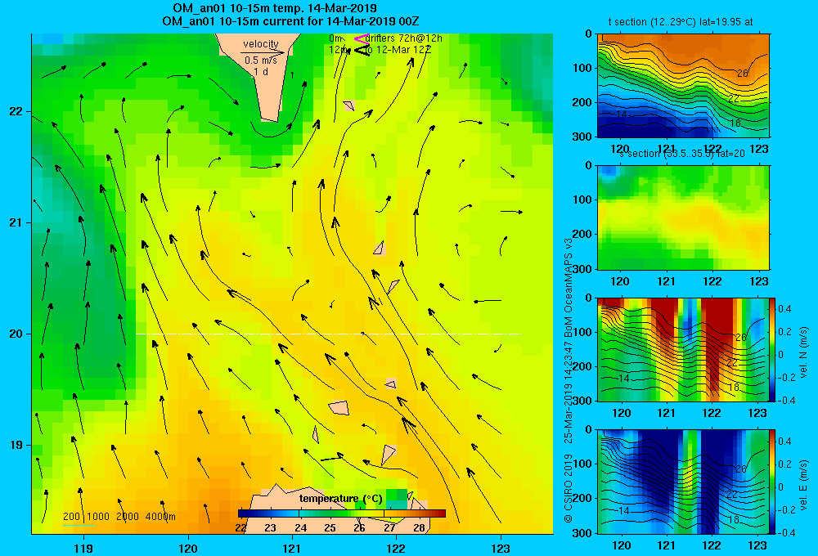Click the '4000m' depth contour legend value
The height and width of the screenshot is (556, 818).
click(160, 517)
